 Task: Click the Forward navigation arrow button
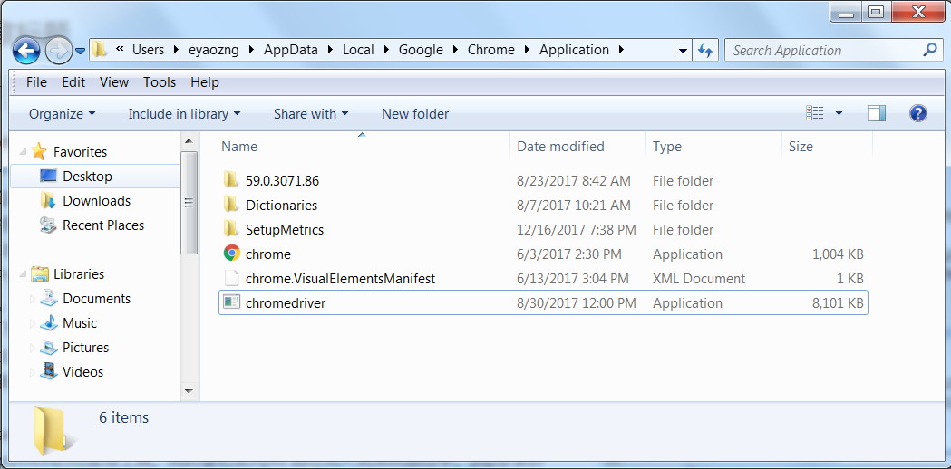coord(59,52)
